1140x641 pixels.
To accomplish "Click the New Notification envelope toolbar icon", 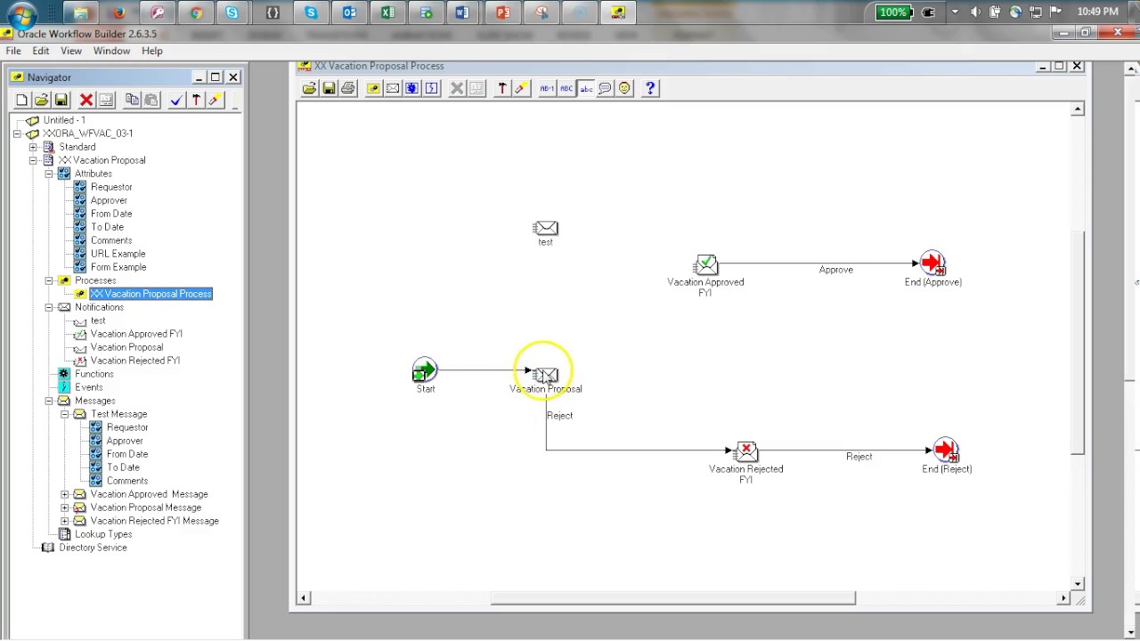I will [393, 88].
